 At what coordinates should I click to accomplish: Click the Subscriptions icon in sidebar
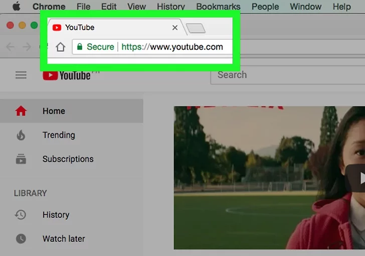21,159
